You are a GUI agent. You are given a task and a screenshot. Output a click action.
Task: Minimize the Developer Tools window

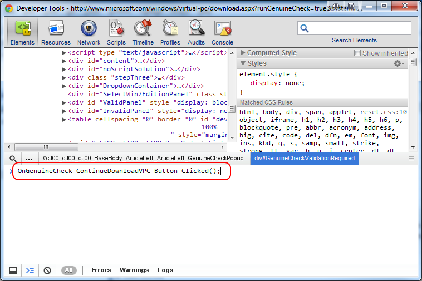pyautogui.click(x=369, y=6)
